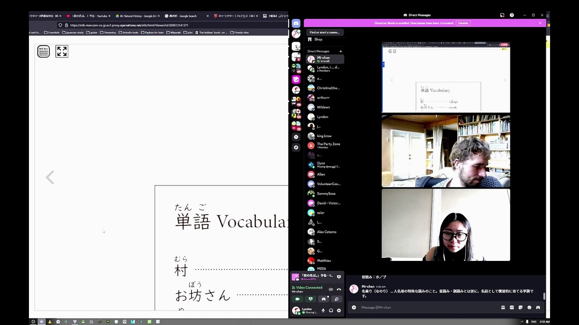Open the attachment plus button in chat
The width and height of the screenshot is (579, 325).
pos(354,307)
